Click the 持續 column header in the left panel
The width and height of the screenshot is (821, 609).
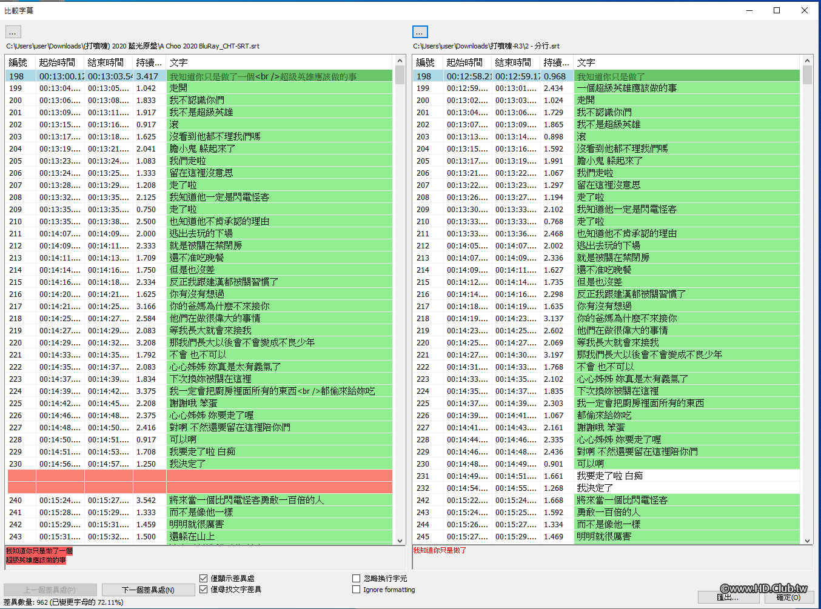pos(149,62)
